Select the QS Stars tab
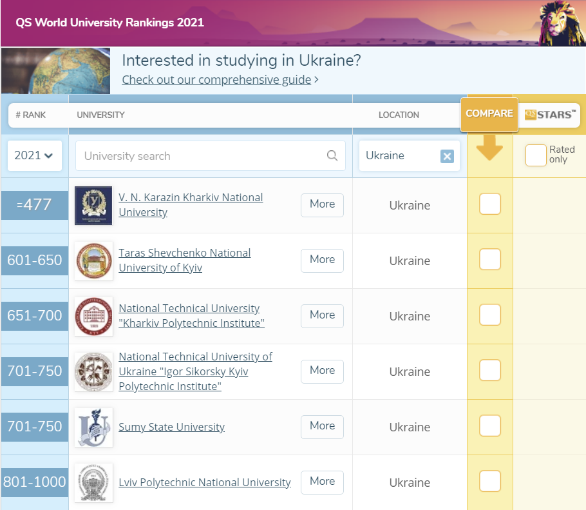This screenshot has height=510, width=586. [x=549, y=115]
